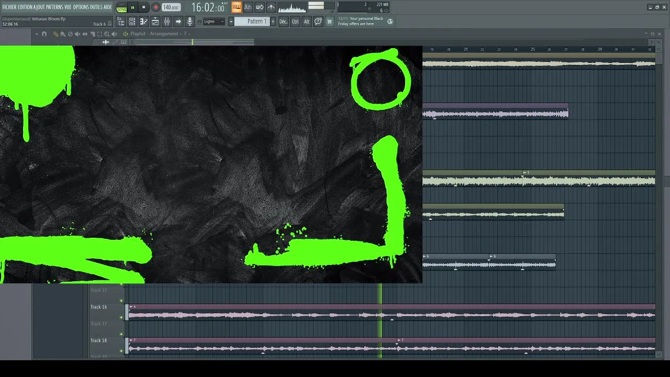Open the shopping cart content library icon
This screenshot has height=377, width=670.
(329, 21)
